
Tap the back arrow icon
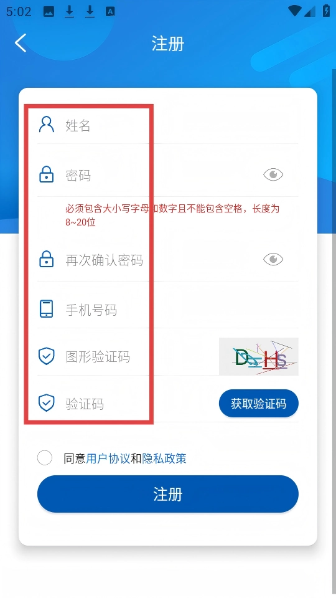click(21, 43)
